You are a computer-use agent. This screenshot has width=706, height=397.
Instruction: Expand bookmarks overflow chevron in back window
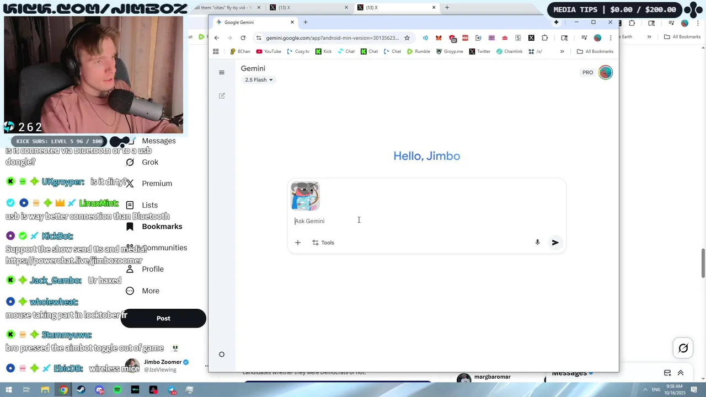tap(649, 37)
